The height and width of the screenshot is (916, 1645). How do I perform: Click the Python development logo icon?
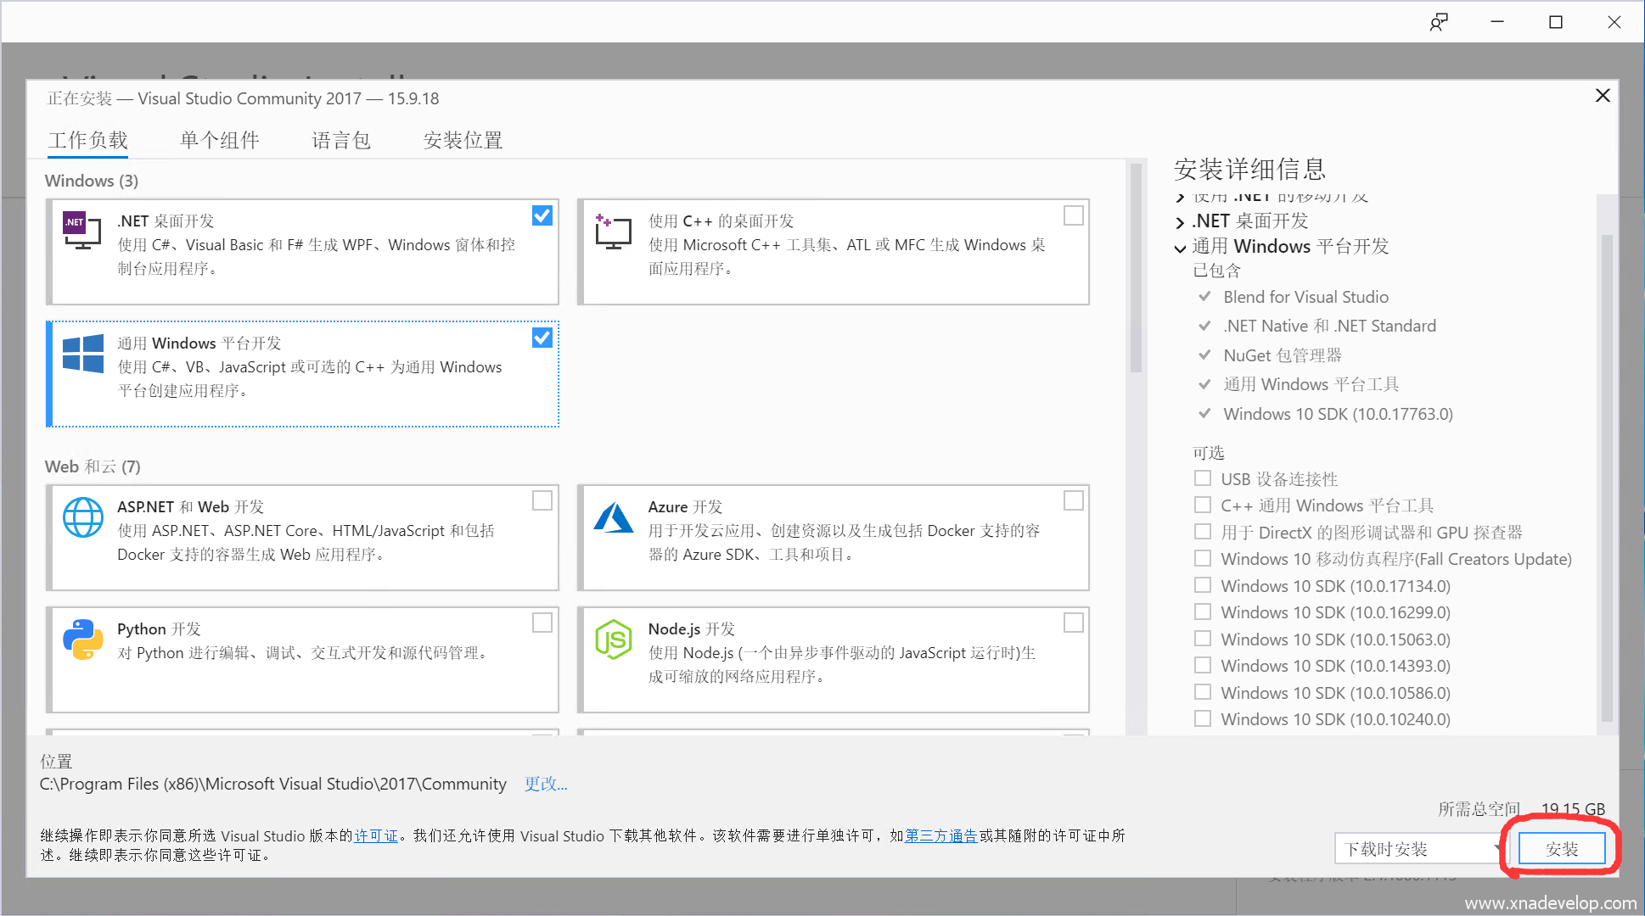coord(83,639)
